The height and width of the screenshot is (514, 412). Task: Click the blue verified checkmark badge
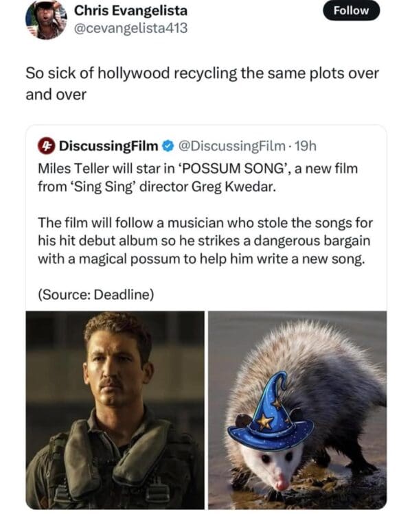click(x=168, y=145)
